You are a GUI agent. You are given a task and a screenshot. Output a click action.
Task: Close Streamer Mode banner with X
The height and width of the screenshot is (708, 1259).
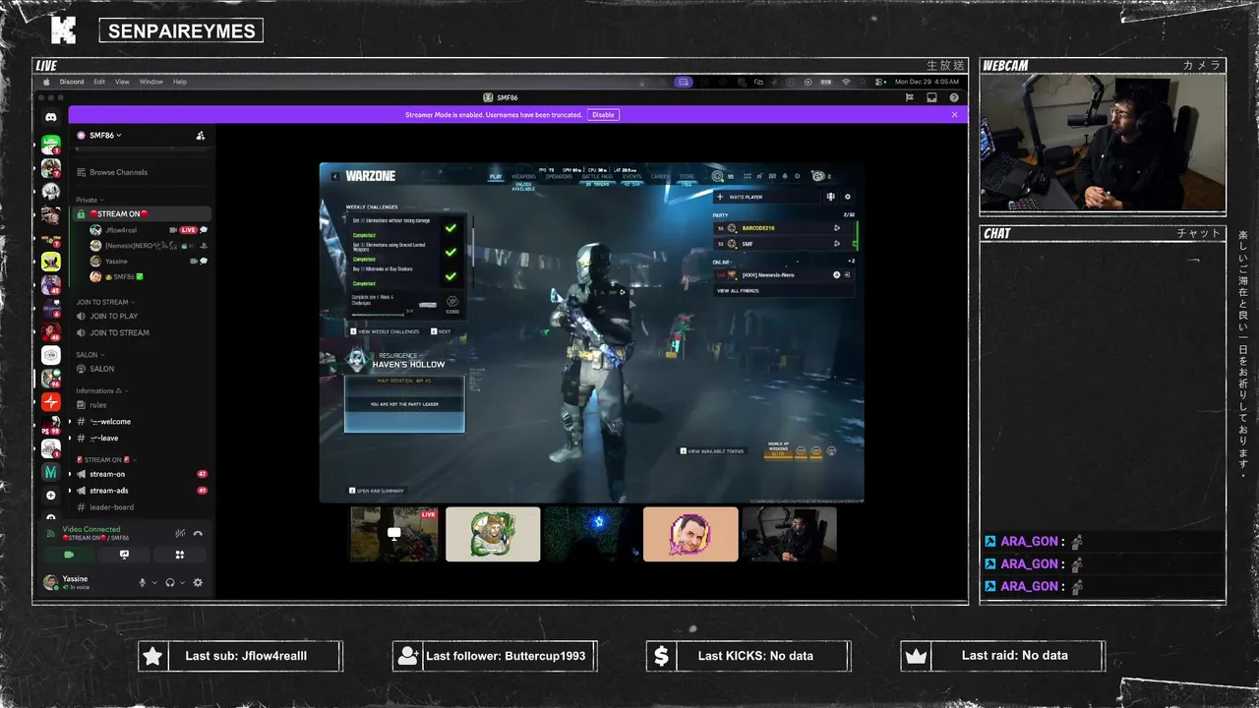(954, 115)
